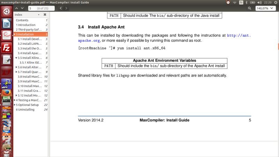279x157 pixels.
Task: Select 3.3 Install the O... entry
Action: click(31, 49)
